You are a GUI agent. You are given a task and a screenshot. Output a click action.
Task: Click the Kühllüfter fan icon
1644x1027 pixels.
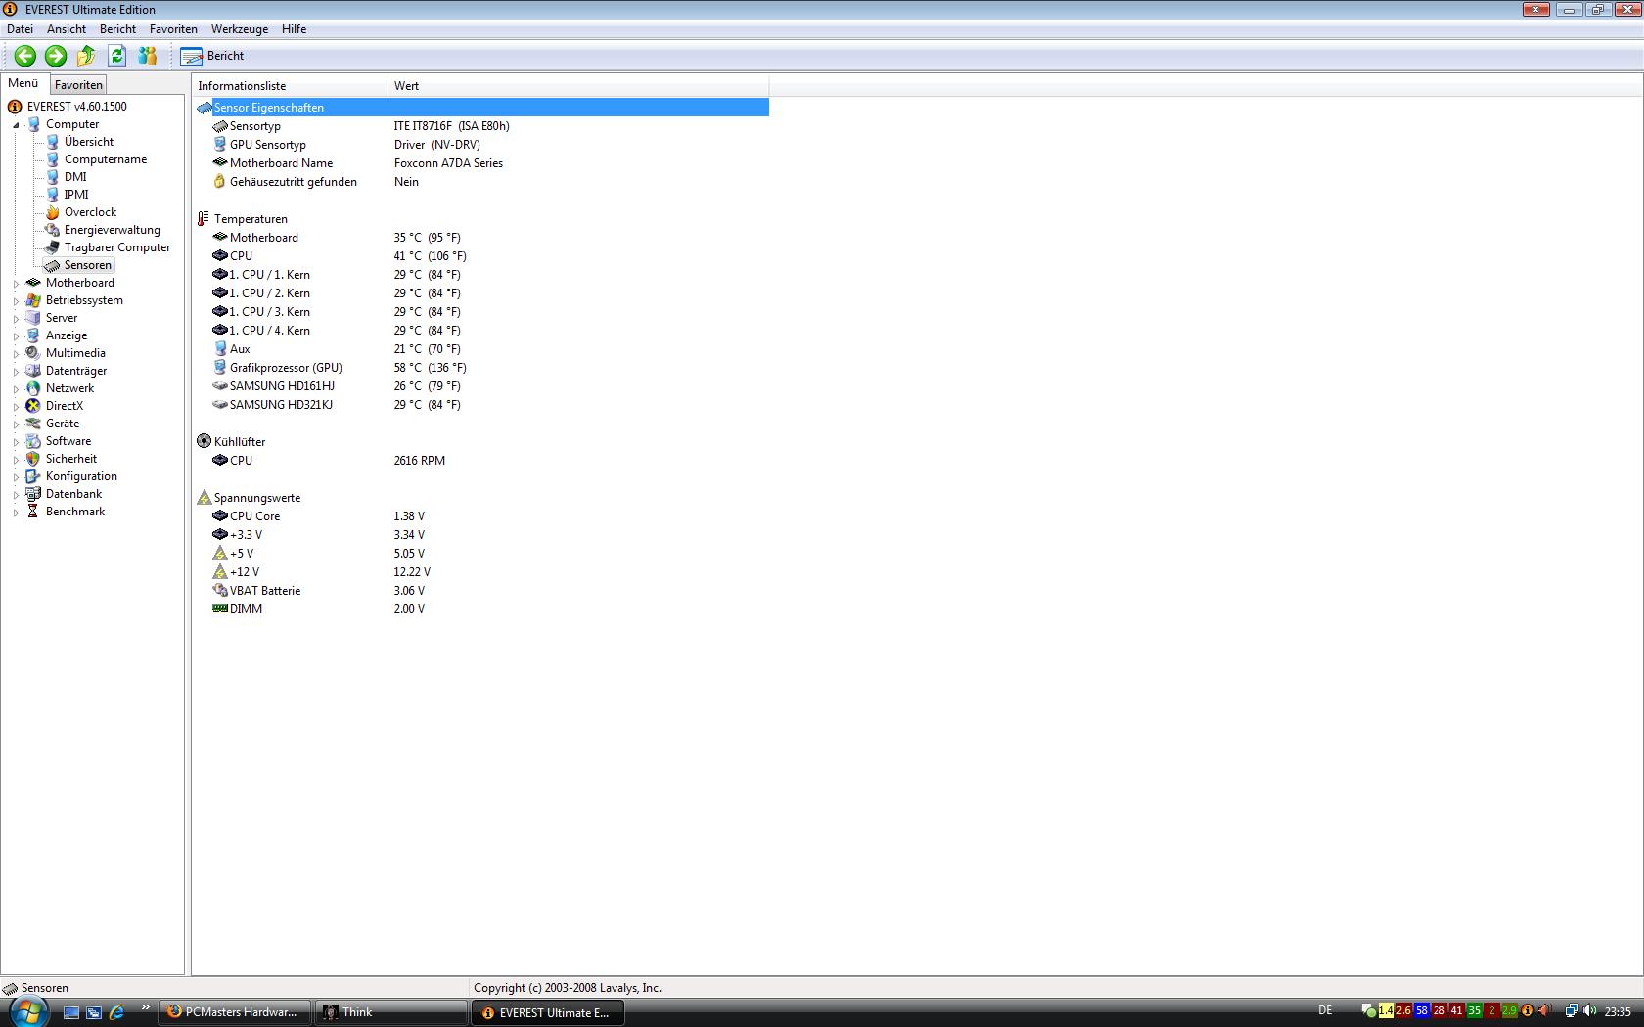point(204,442)
